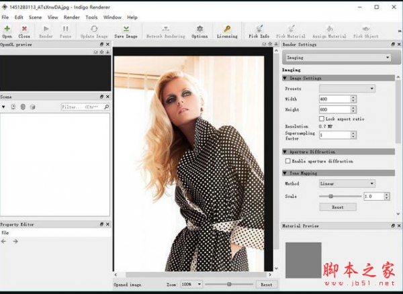The width and height of the screenshot is (403, 294).
Task: Close the Render Settings panel
Action: [x=399, y=44]
